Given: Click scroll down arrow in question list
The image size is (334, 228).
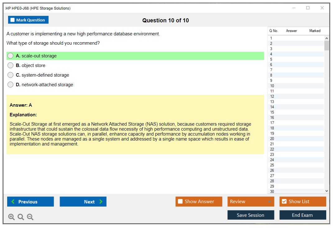Looking at the screenshot, I should coord(327,191).
